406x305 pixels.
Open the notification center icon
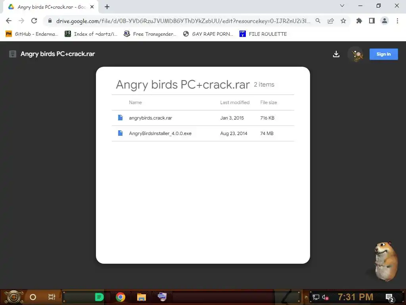(390, 298)
